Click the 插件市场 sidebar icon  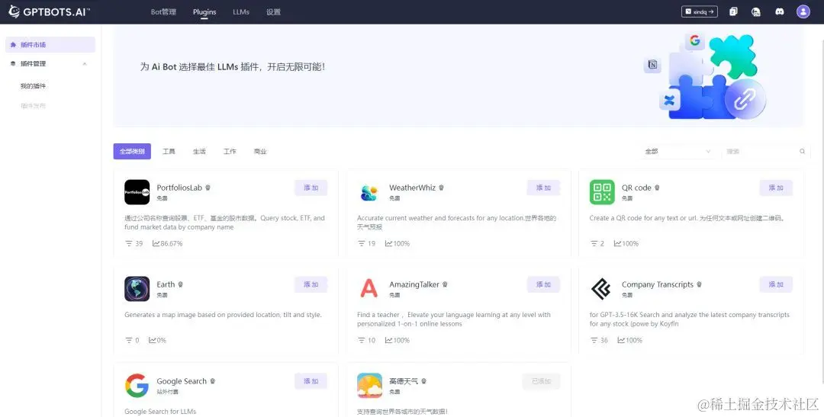[13, 45]
